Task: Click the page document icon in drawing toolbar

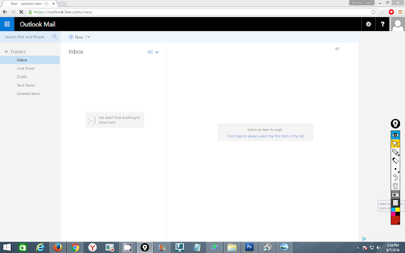Action: pos(395,202)
